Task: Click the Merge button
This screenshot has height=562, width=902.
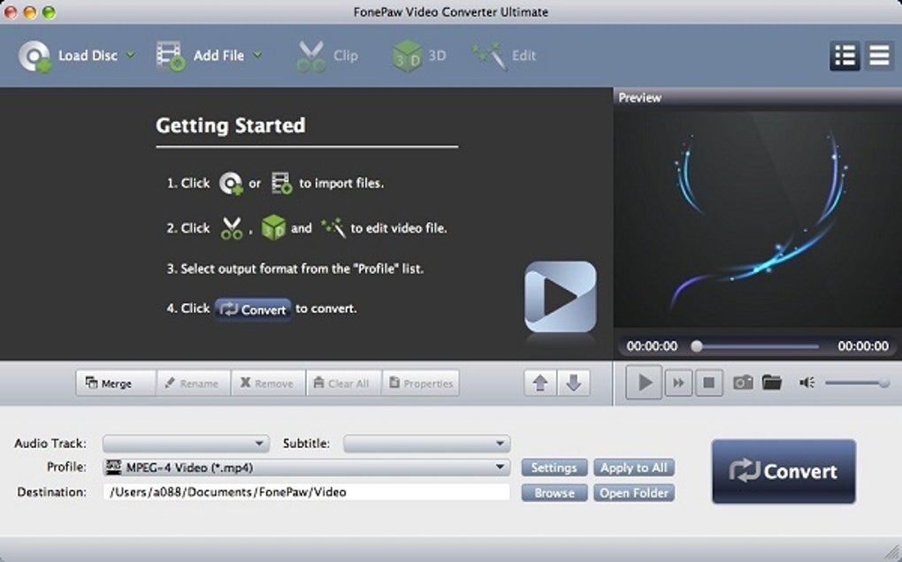Action: tap(116, 383)
